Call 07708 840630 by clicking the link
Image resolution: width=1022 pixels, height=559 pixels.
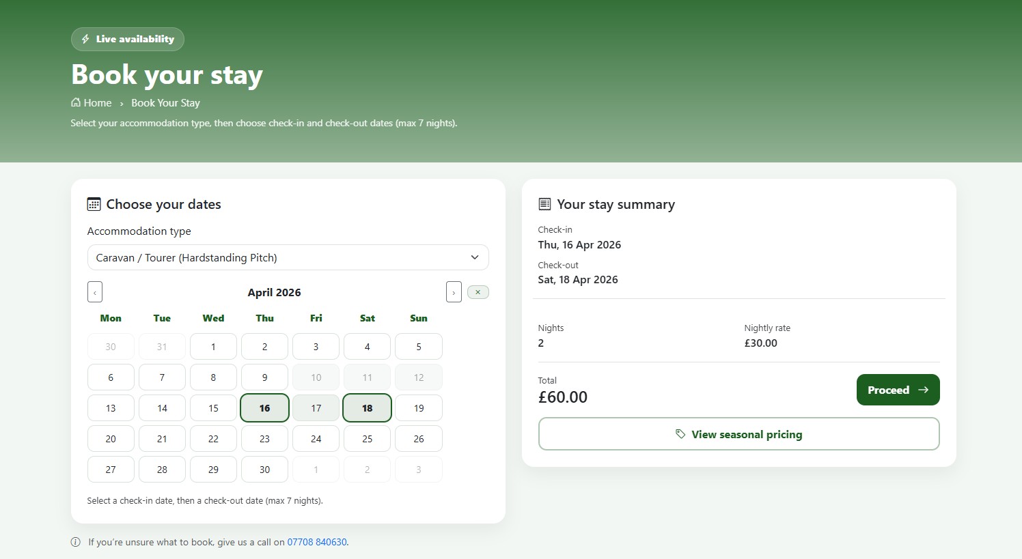pos(317,542)
